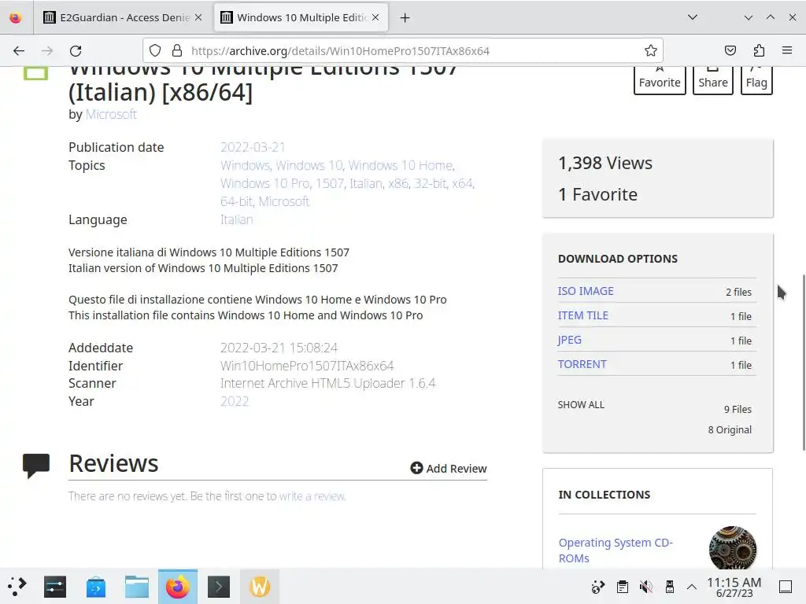Flag this item

(x=756, y=79)
